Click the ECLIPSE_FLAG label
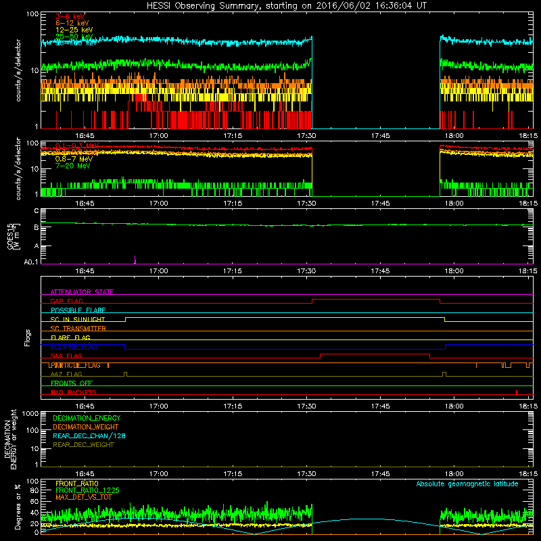The image size is (541, 541). [74, 347]
